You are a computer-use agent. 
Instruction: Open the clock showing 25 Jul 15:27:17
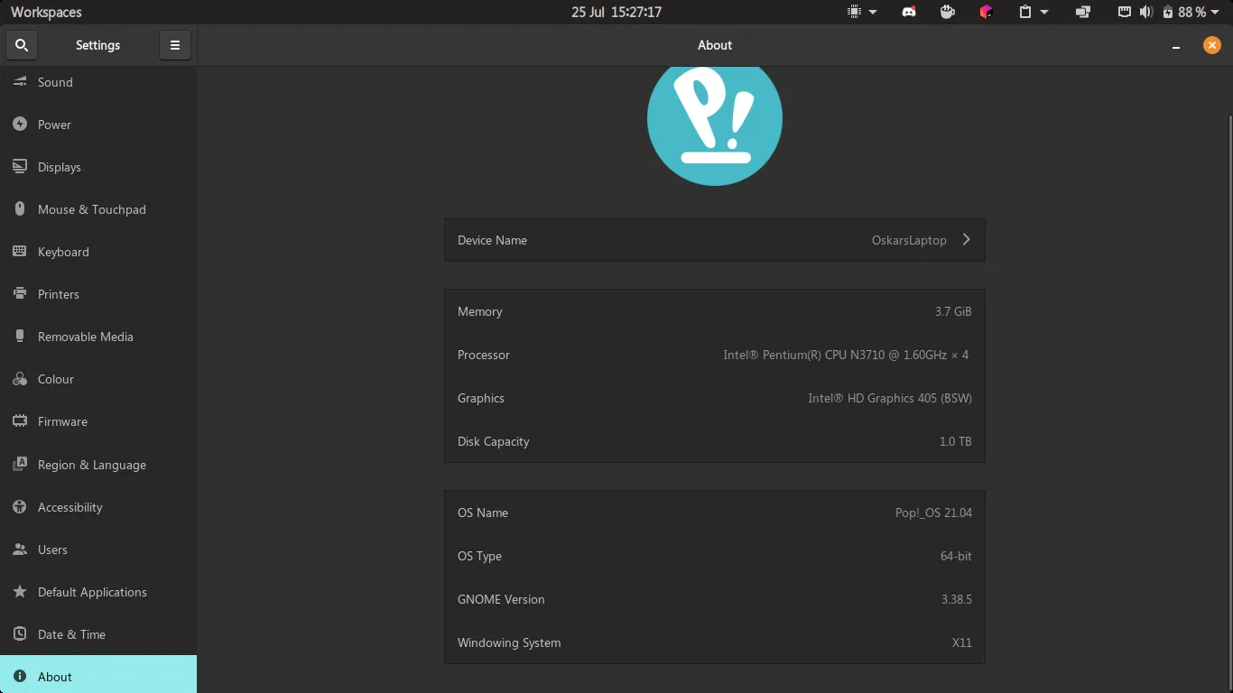[616, 12]
